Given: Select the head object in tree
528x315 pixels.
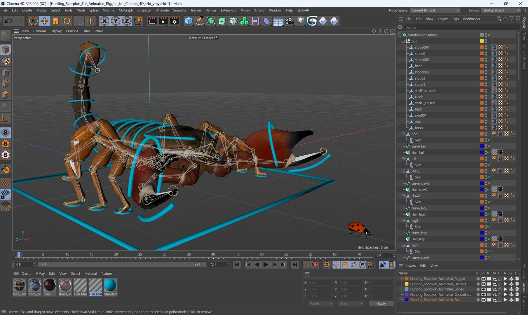Looking at the screenshot, I should click(418, 66).
